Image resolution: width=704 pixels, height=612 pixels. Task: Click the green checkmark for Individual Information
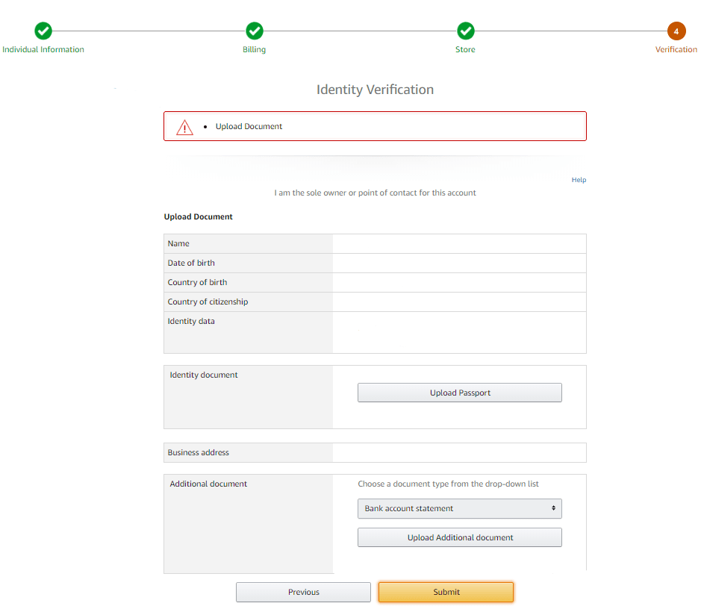click(43, 31)
